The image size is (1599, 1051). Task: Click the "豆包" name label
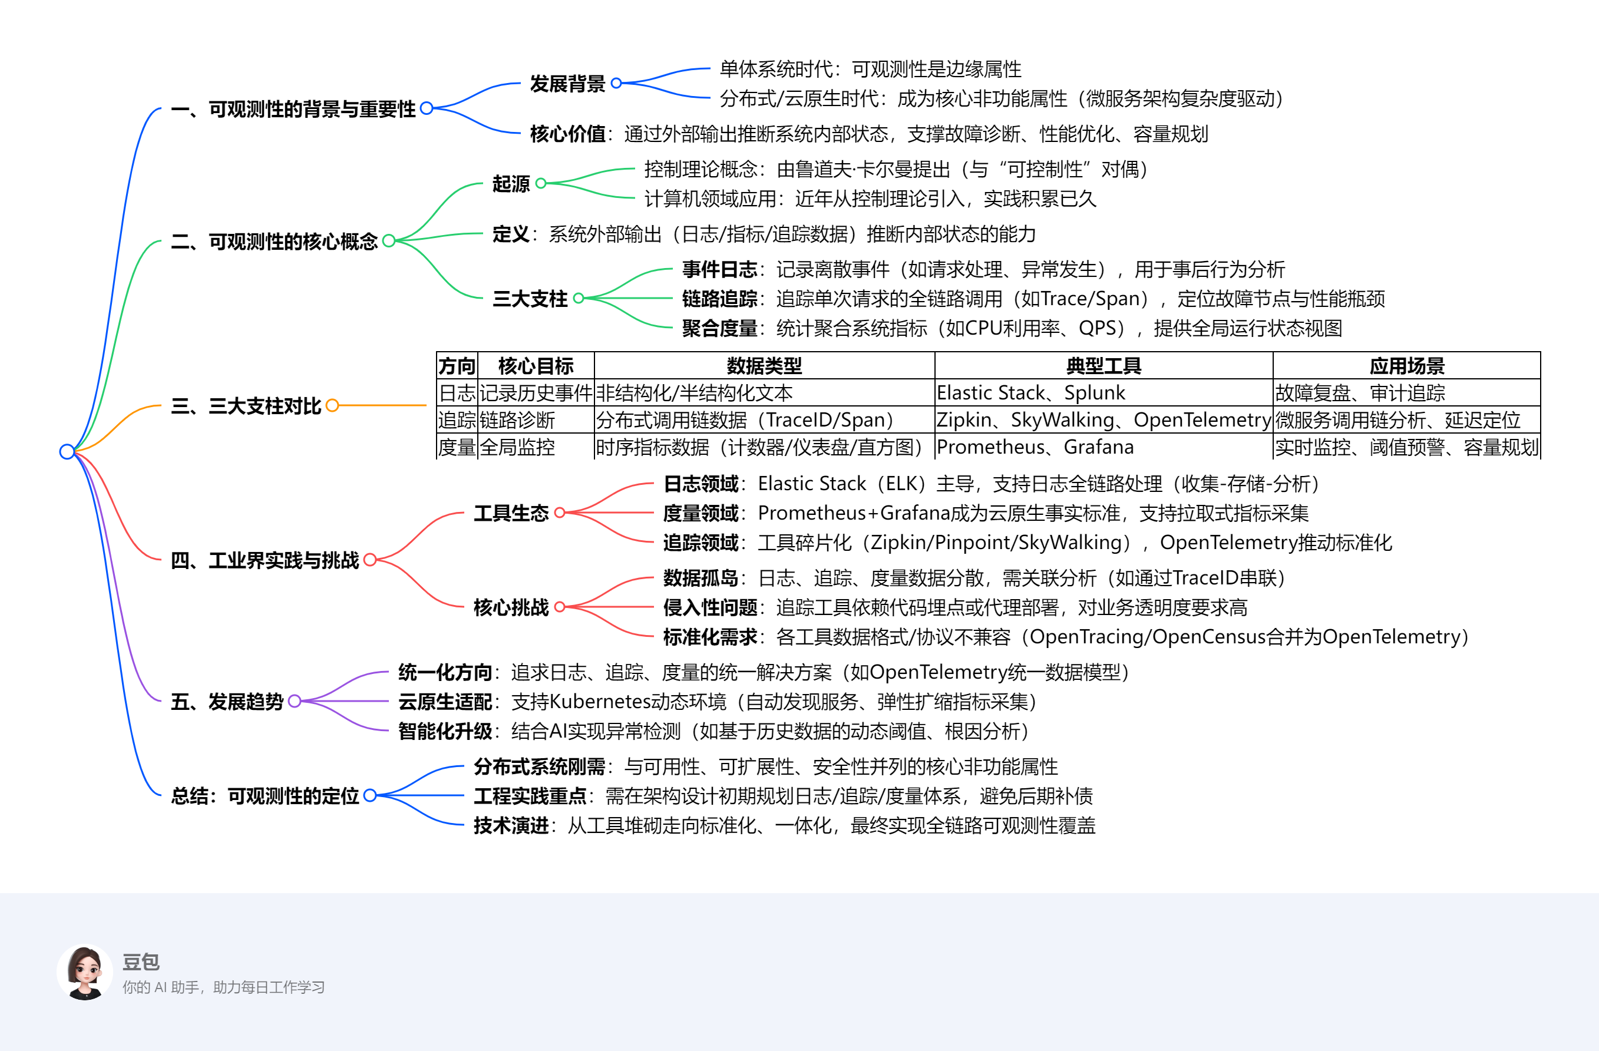click(141, 963)
